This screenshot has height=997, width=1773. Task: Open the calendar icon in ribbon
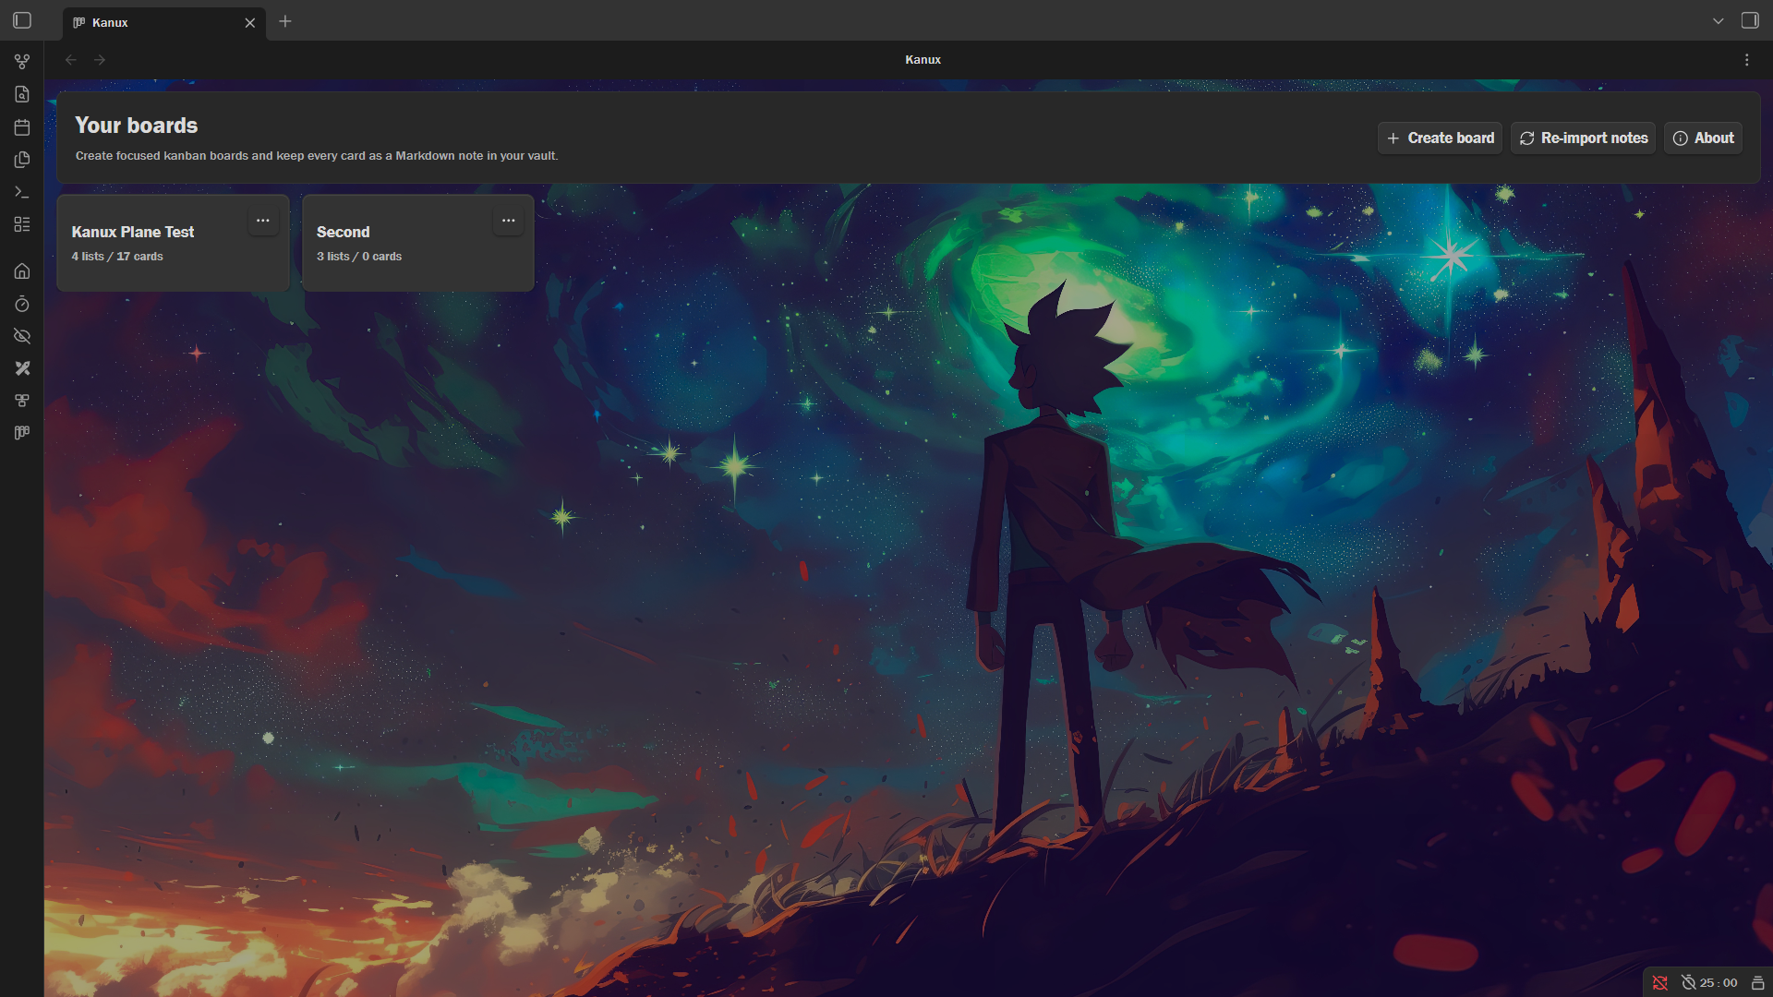pos(22,127)
